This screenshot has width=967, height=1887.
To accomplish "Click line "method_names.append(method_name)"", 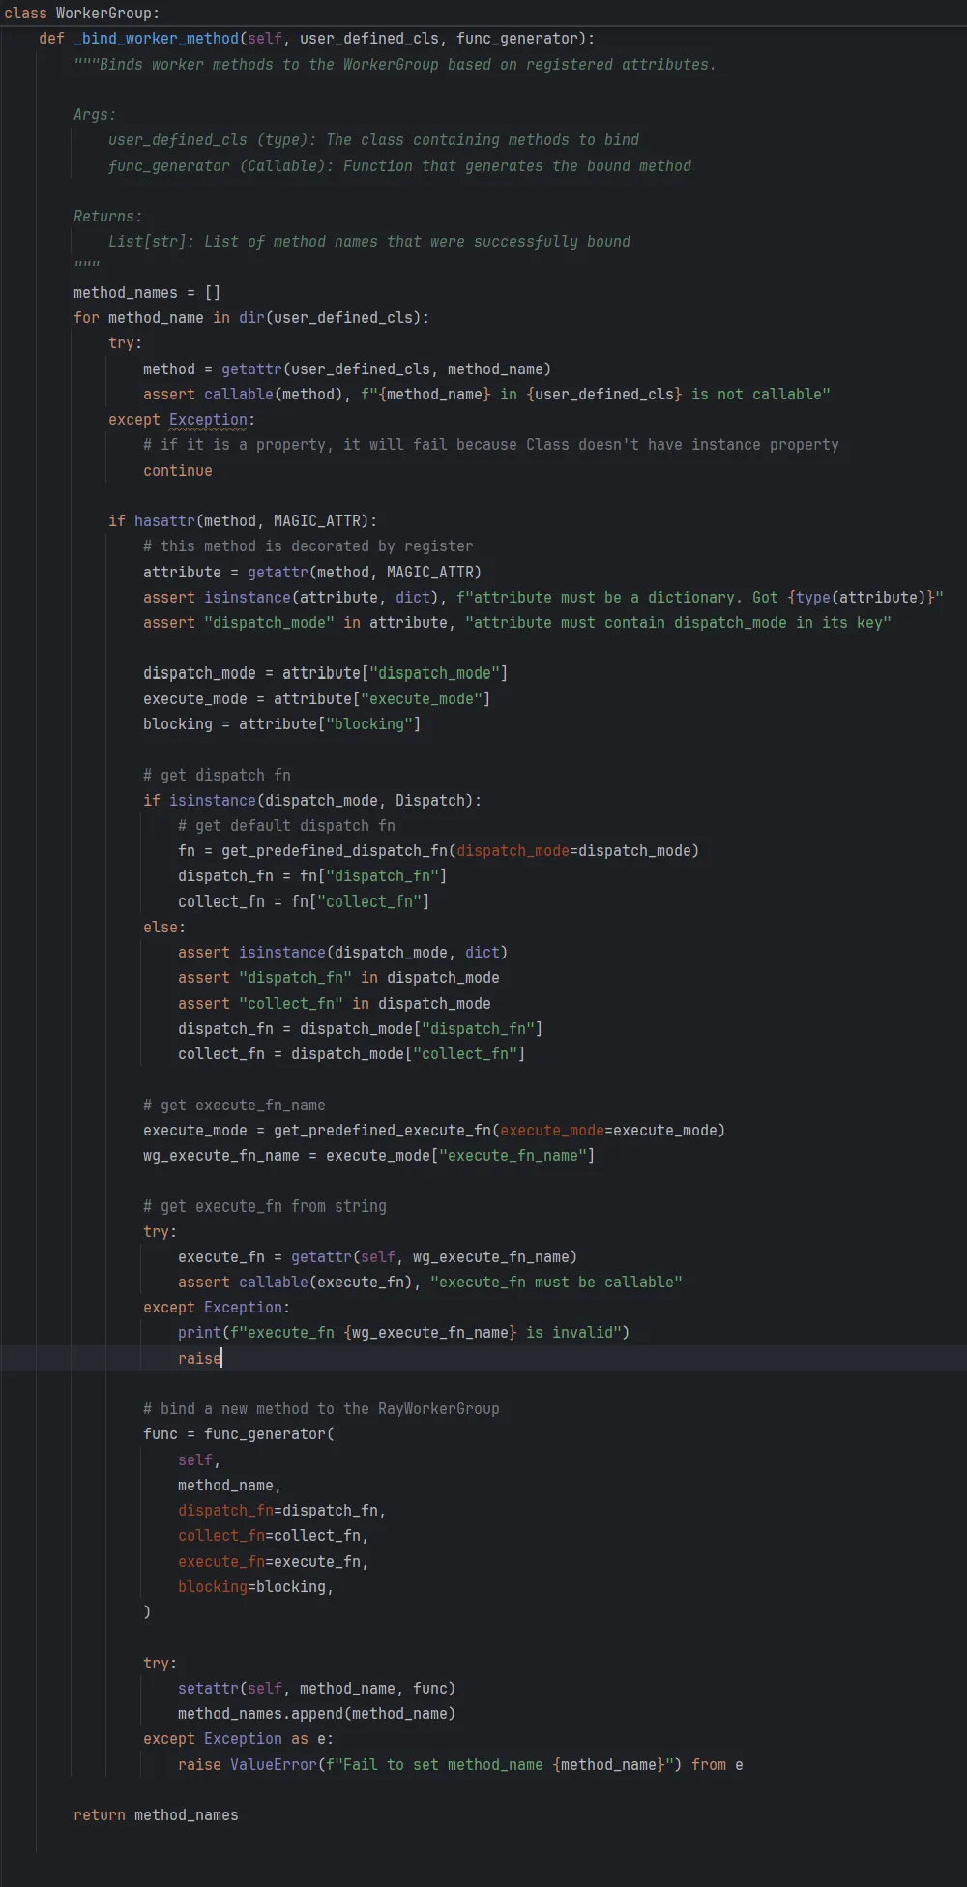I will point(316,1713).
